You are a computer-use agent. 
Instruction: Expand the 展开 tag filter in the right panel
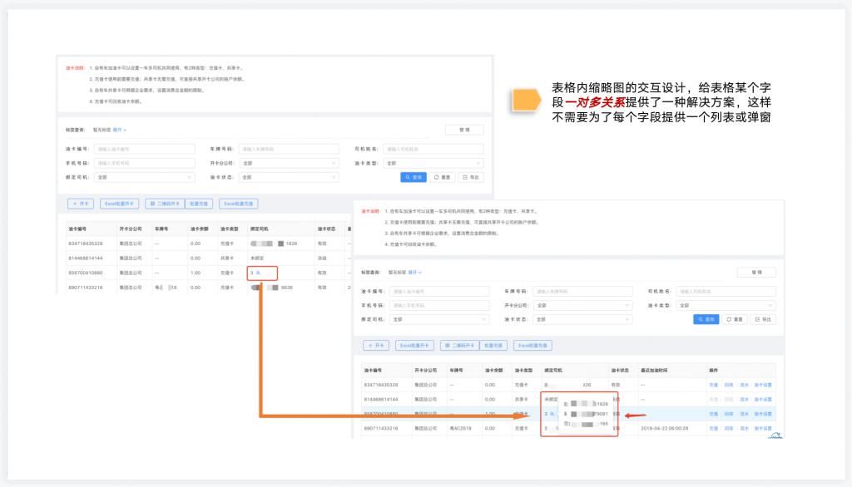point(414,272)
